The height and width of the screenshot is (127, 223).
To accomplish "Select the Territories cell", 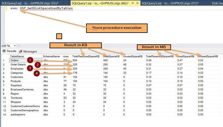I will tap(25, 98).
